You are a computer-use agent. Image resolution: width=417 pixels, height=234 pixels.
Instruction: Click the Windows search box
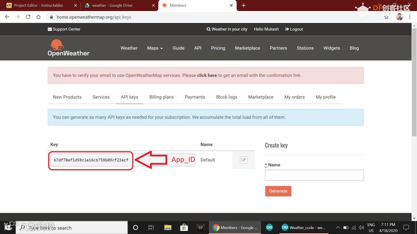tap(72, 227)
